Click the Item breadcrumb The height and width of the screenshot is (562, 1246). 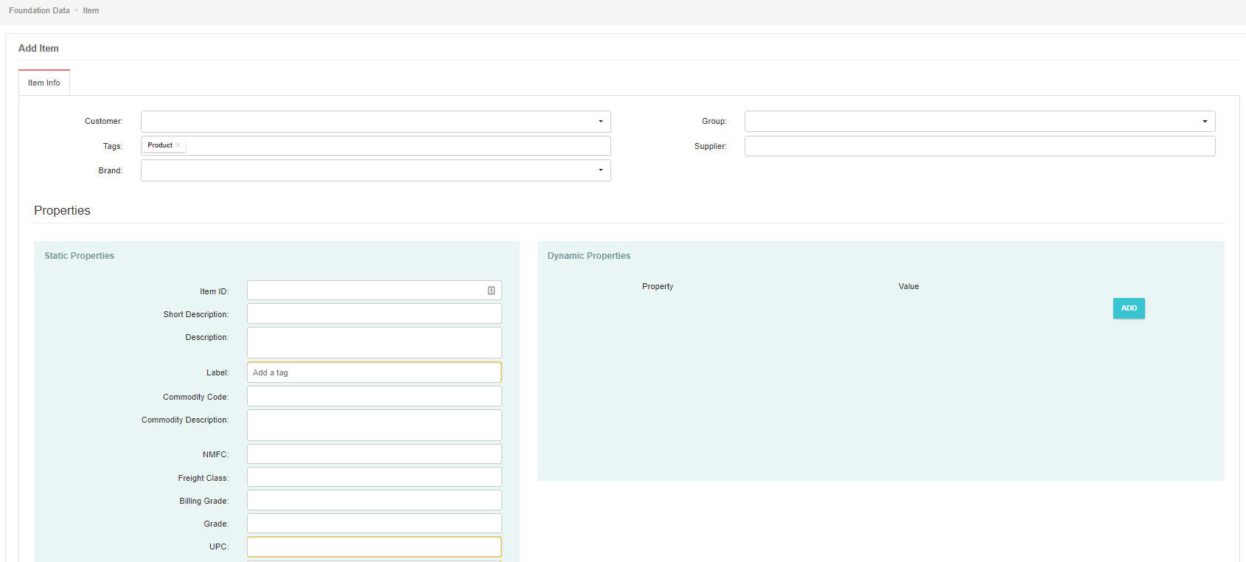[91, 10]
